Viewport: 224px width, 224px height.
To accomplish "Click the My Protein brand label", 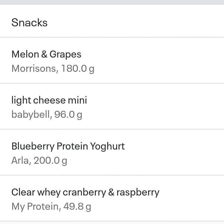I will tap(36, 206).
